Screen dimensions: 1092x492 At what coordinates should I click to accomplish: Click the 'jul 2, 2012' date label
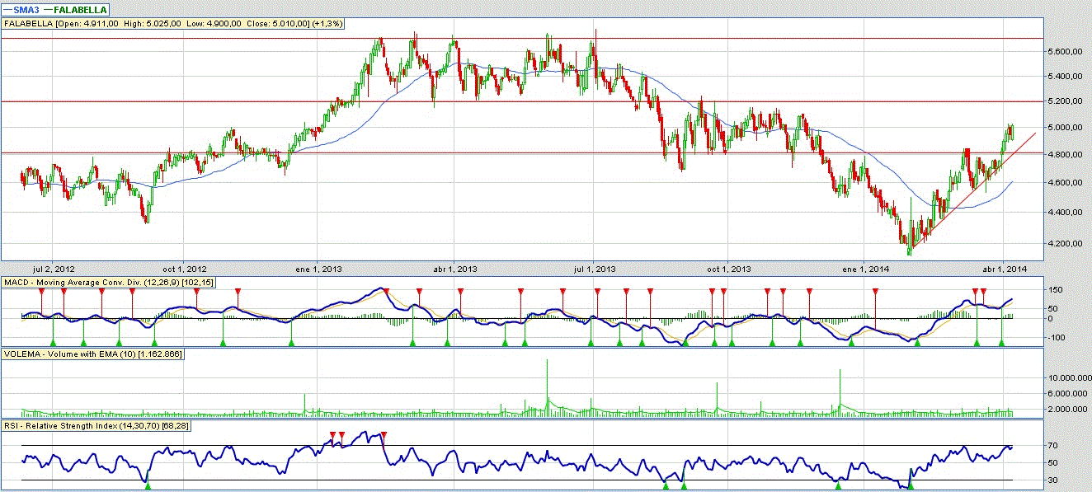pos(54,269)
